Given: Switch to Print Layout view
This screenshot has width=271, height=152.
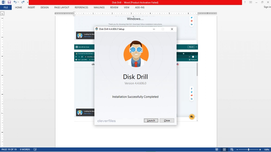Looking at the screenshot, I should tap(224, 149).
